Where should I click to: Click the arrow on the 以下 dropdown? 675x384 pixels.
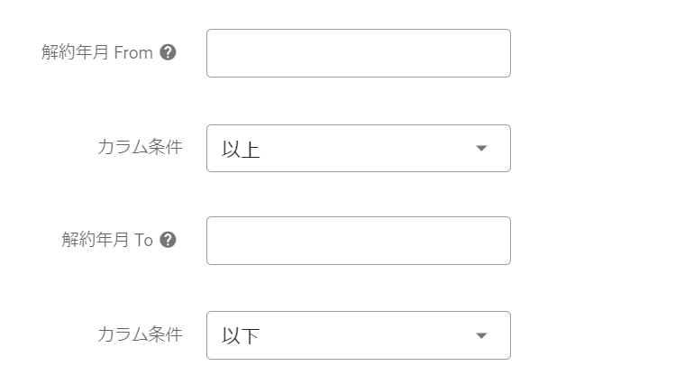[x=481, y=335]
